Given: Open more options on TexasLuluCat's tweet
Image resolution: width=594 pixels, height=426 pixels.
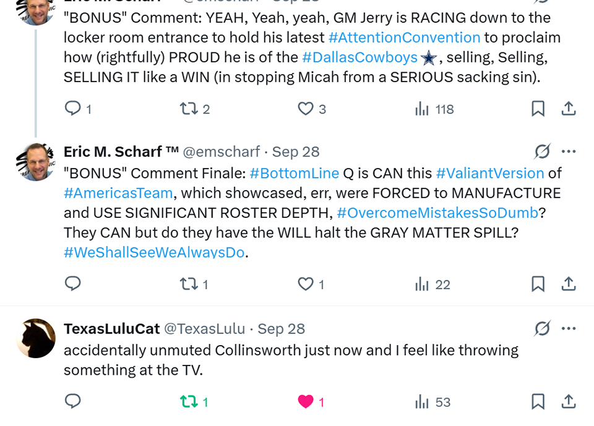Looking at the screenshot, I should pyautogui.click(x=569, y=328).
